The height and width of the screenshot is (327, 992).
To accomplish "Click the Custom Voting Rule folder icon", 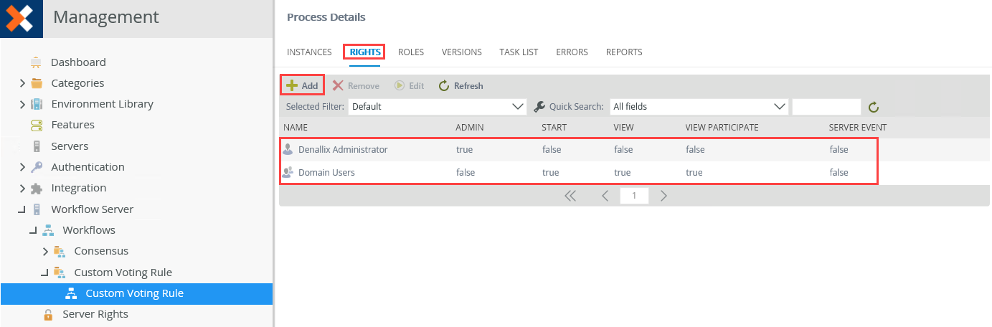I will pos(60,272).
